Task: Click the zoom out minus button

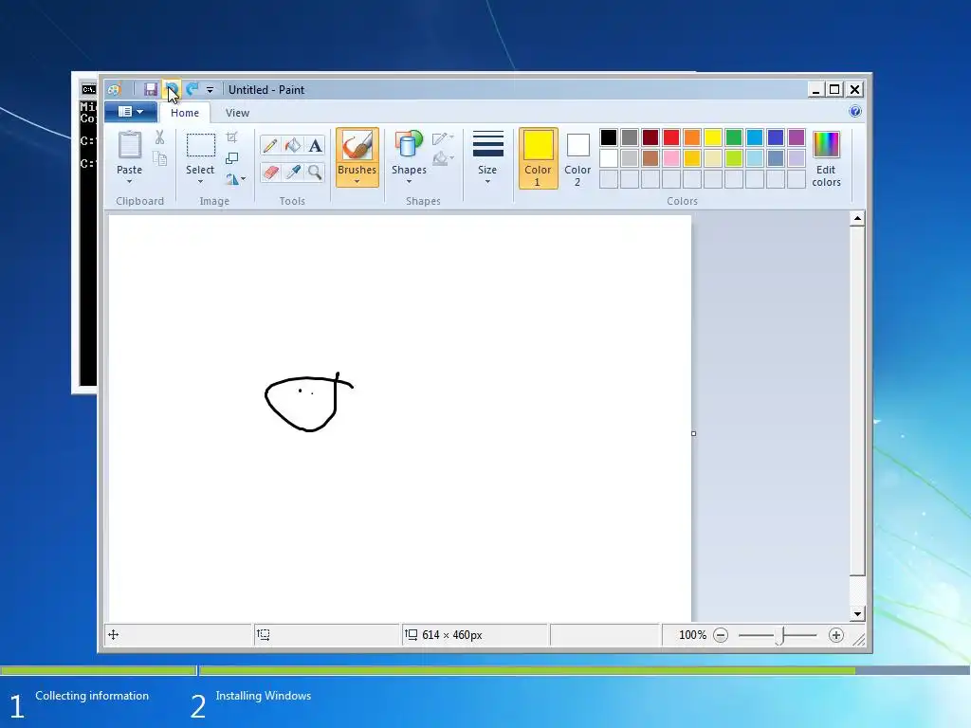Action: [x=721, y=635]
